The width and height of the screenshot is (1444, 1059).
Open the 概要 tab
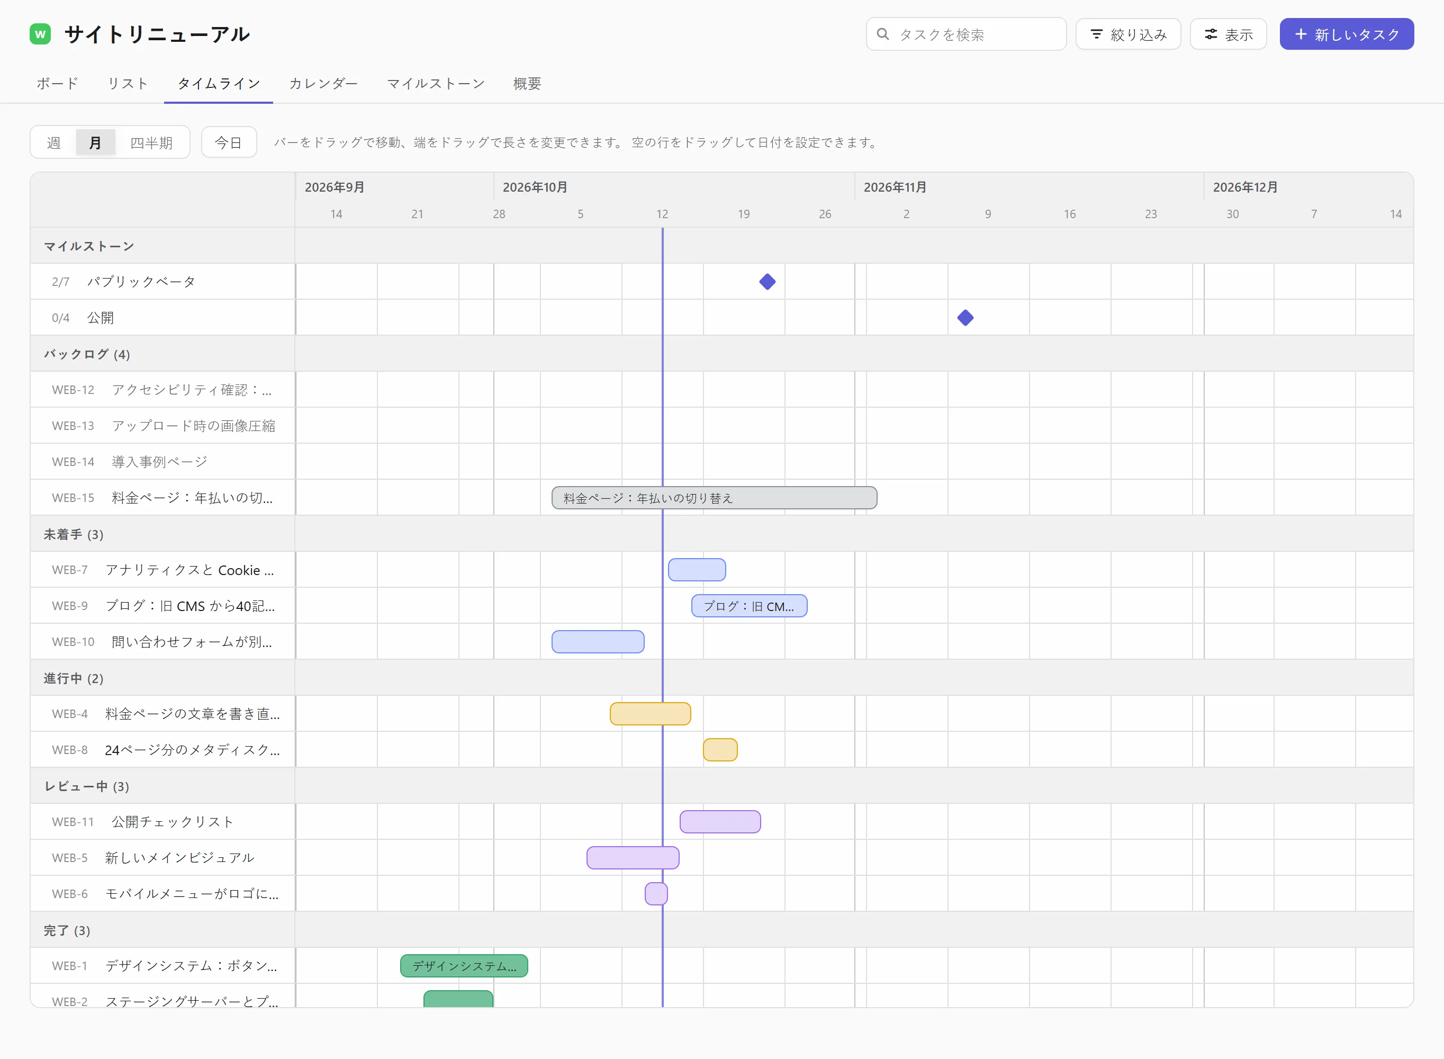[x=527, y=83]
